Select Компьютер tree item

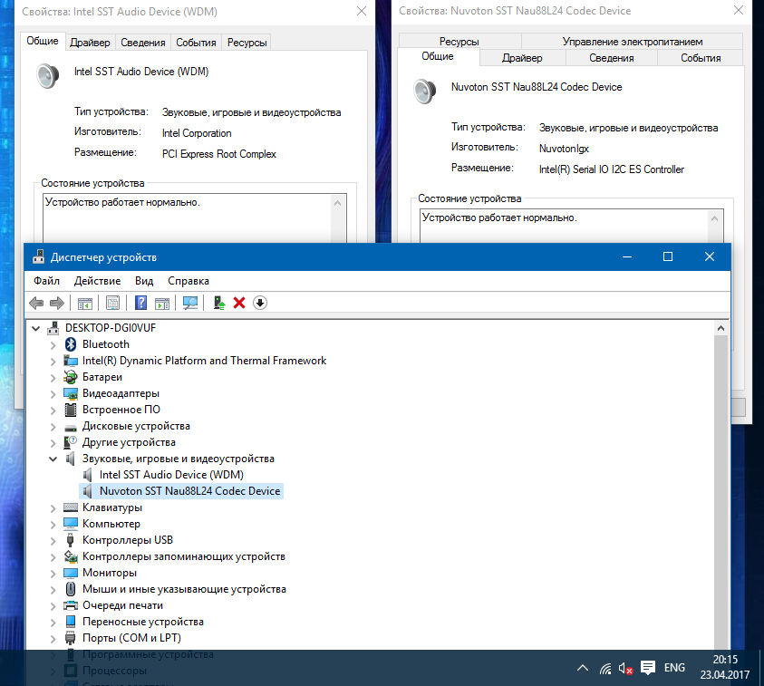pyautogui.click(x=111, y=525)
